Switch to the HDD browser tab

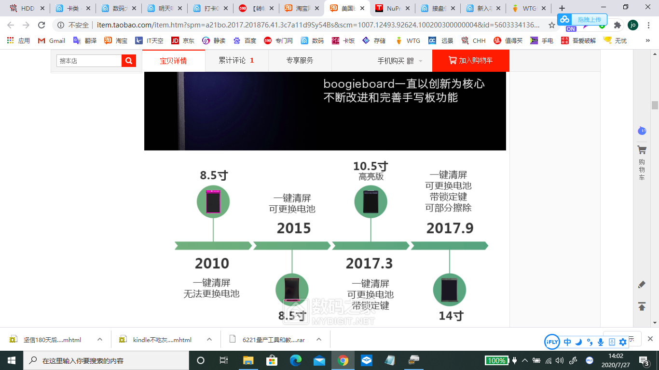pos(27,8)
